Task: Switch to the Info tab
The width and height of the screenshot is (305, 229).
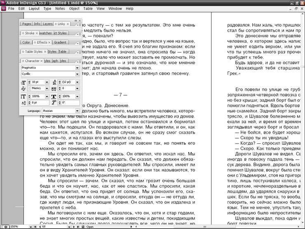Action: coord(37,24)
